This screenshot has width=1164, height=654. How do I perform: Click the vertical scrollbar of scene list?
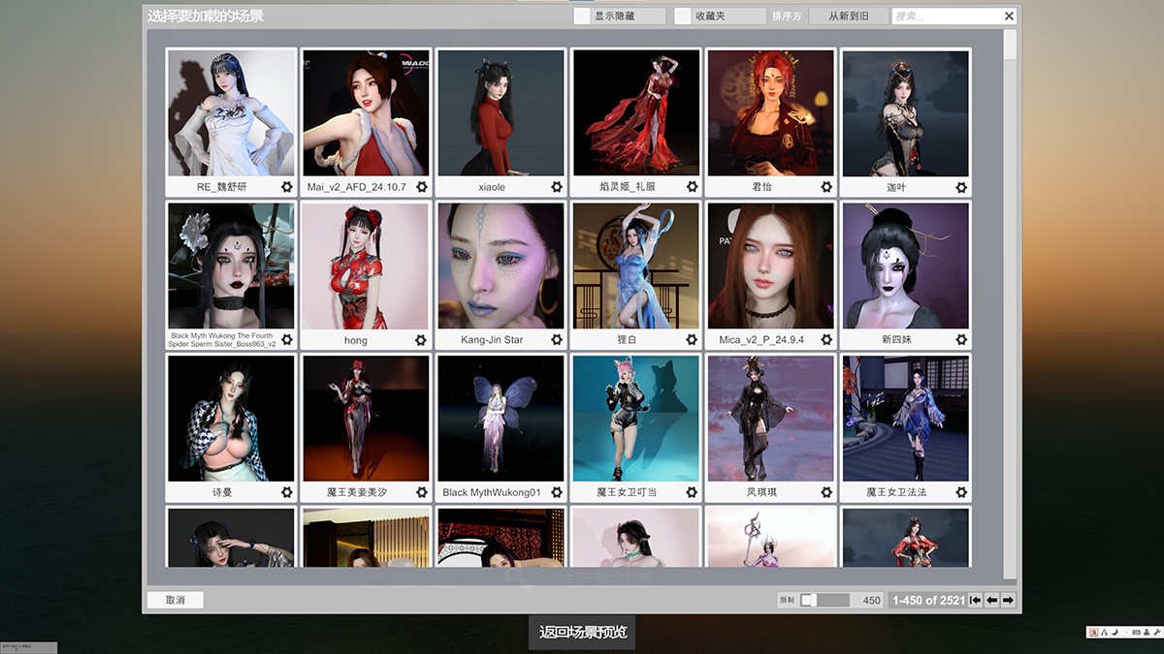click(1010, 291)
